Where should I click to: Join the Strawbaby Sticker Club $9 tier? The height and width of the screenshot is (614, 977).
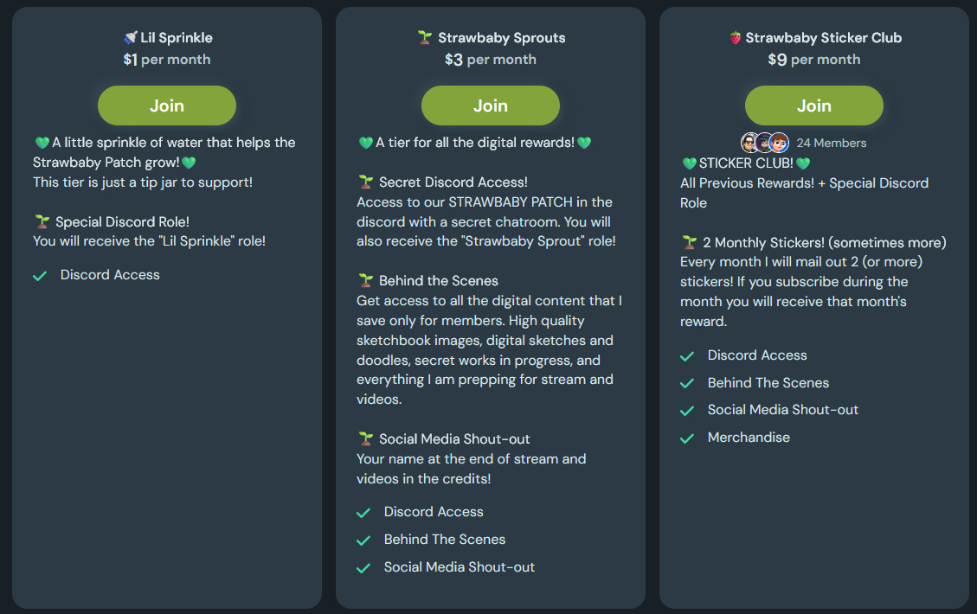814,106
